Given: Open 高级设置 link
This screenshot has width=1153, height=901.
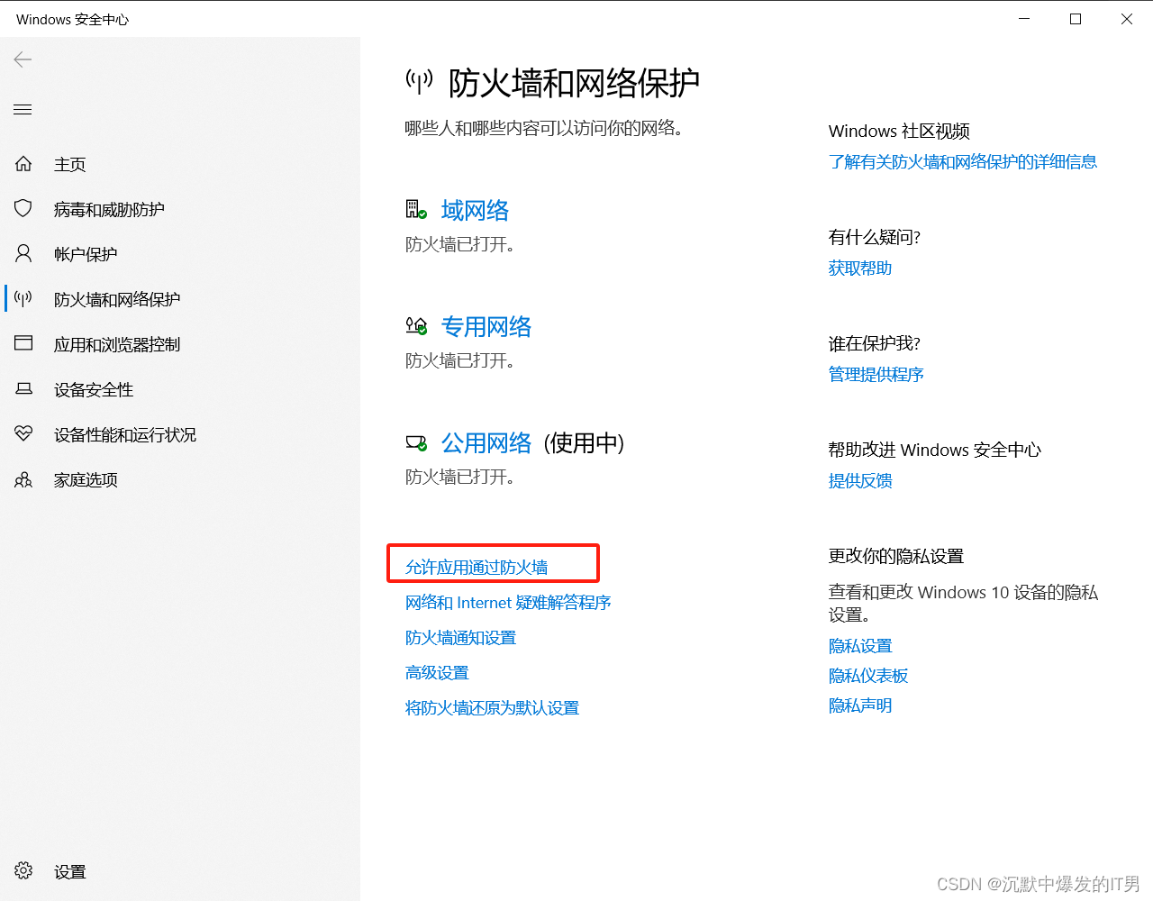Looking at the screenshot, I should pos(437,672).
